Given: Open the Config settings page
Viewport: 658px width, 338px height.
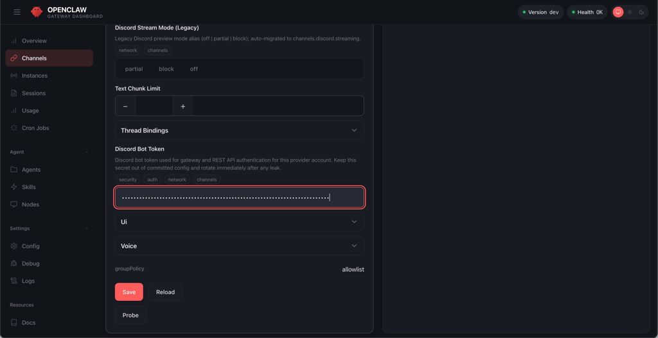Looking at the screenshot, I should 49,246.
